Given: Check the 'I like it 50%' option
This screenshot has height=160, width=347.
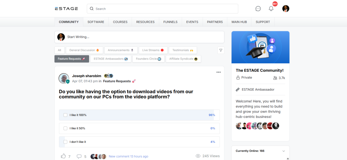Looking at the screenshot, I should (x=65, y=128).
